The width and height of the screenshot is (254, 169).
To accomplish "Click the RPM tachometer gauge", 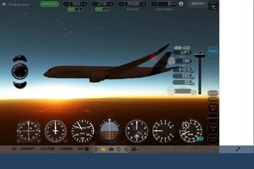I will pyautogui.click(x=190, y=131).
